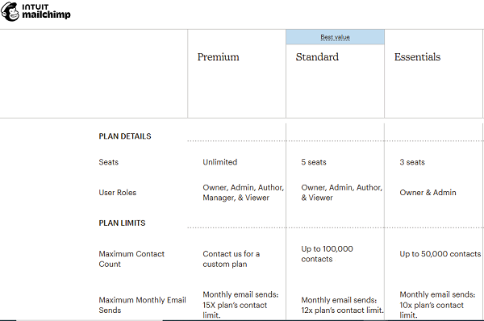484x321 pixels.
Task: Click the Intuit Mailchimp wordmark
Action: point(46,11)
